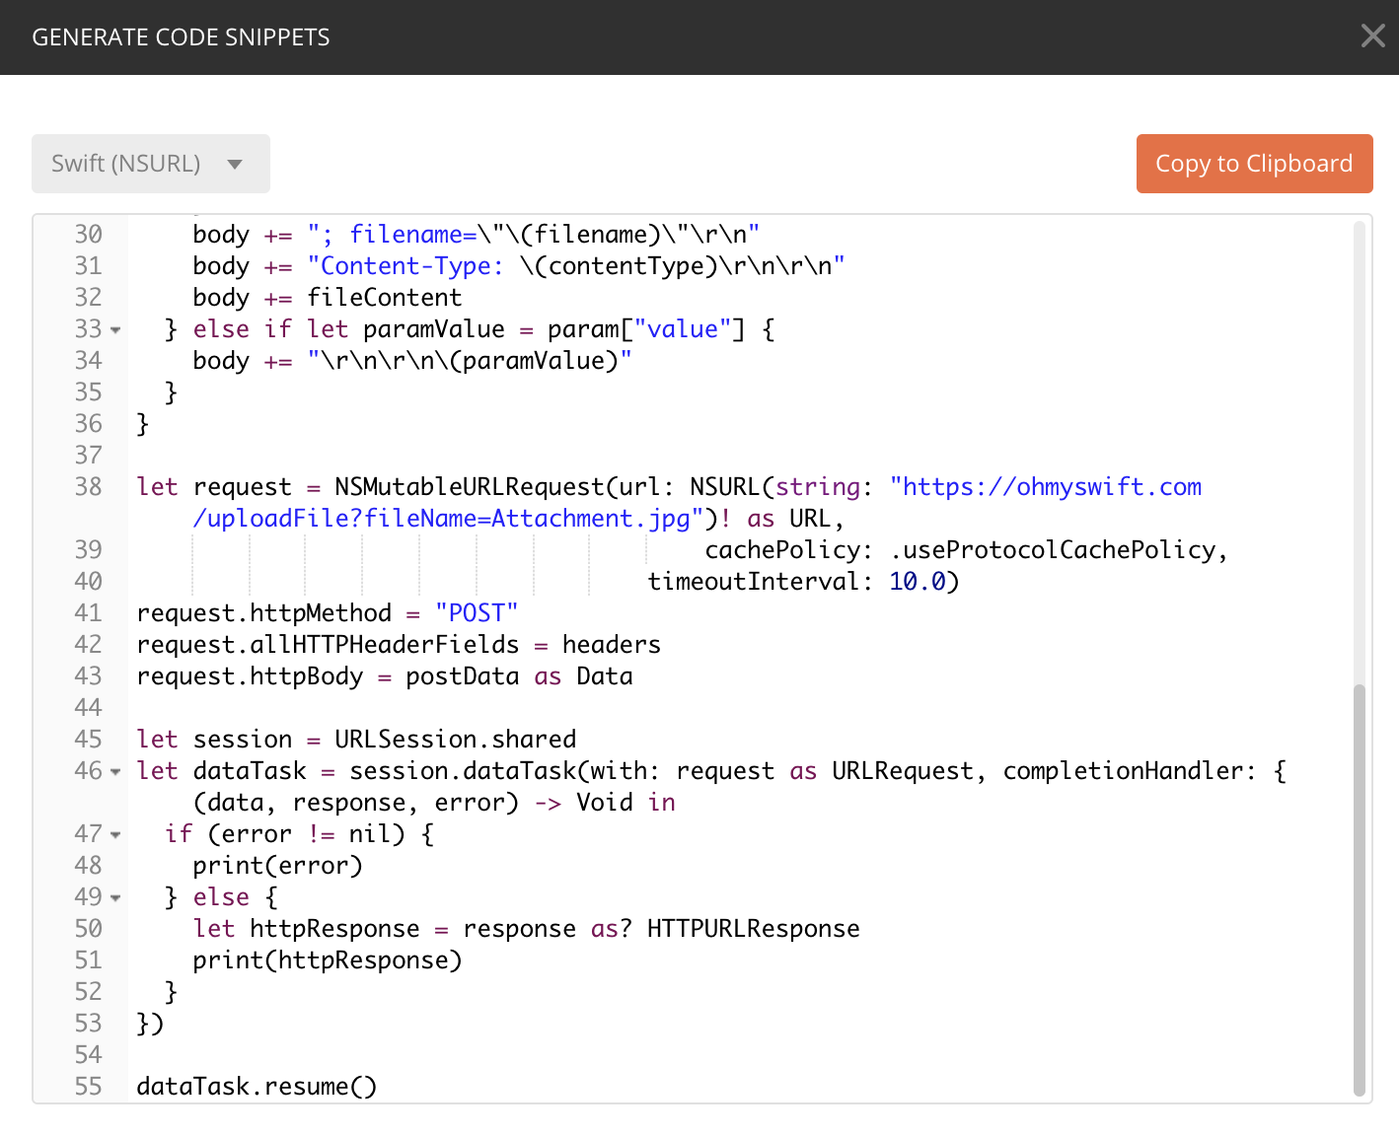
Task: Collapse the code fold at line 46
Action: 115,772
